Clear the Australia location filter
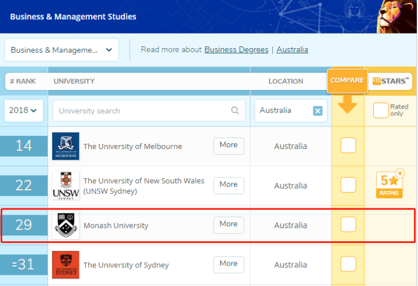 tap(318, 111)
